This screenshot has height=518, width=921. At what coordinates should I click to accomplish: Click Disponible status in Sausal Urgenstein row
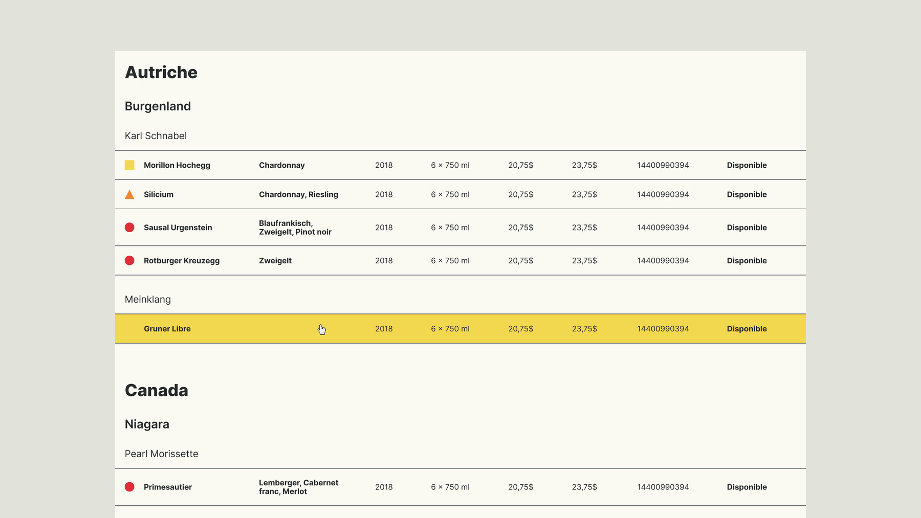click(x=747, y=228)
